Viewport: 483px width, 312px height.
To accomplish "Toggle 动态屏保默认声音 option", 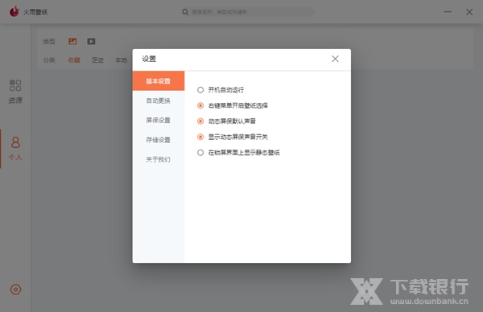I will pos(200,121).
